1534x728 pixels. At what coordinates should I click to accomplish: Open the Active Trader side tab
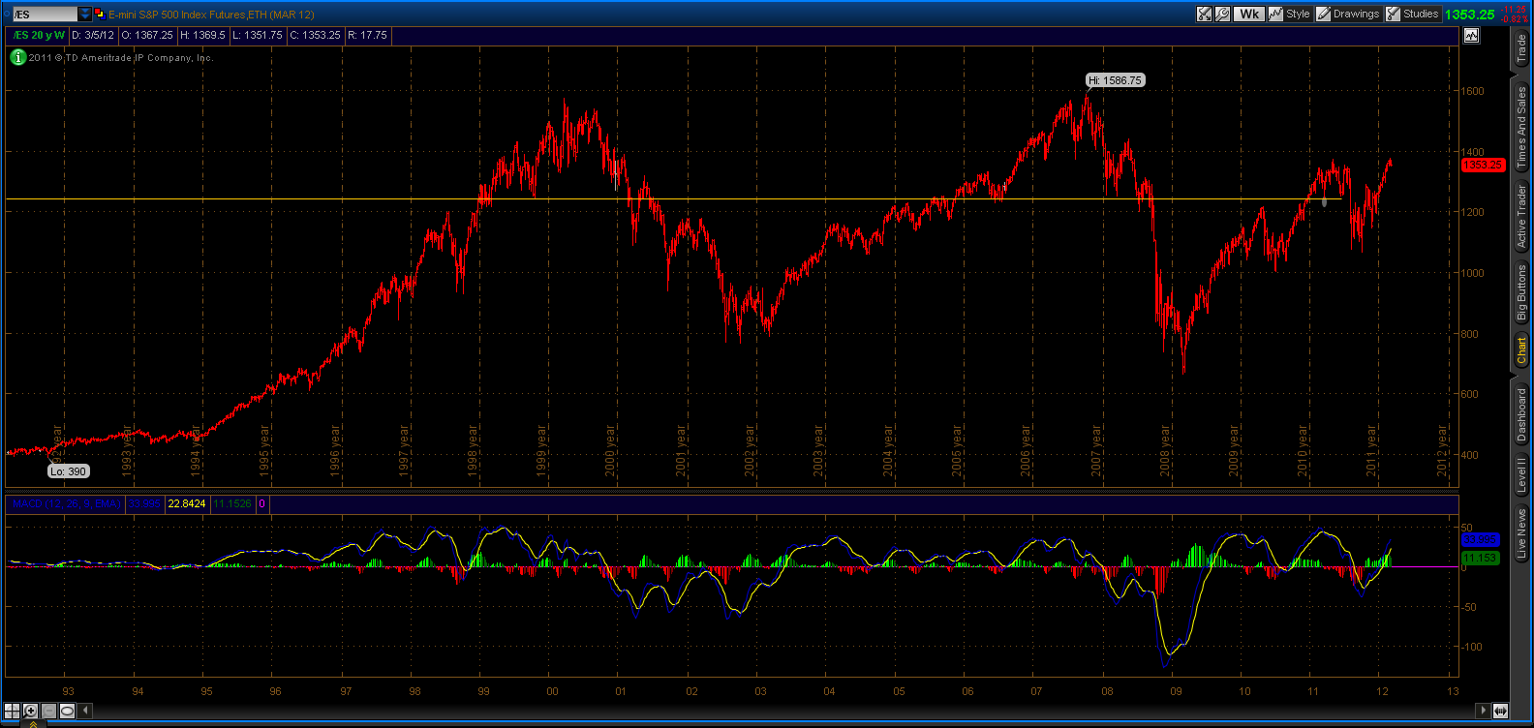pyautogui.click(x=1521, y=217)
